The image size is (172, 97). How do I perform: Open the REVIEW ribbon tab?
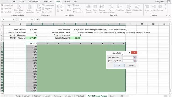click(67, 2)
